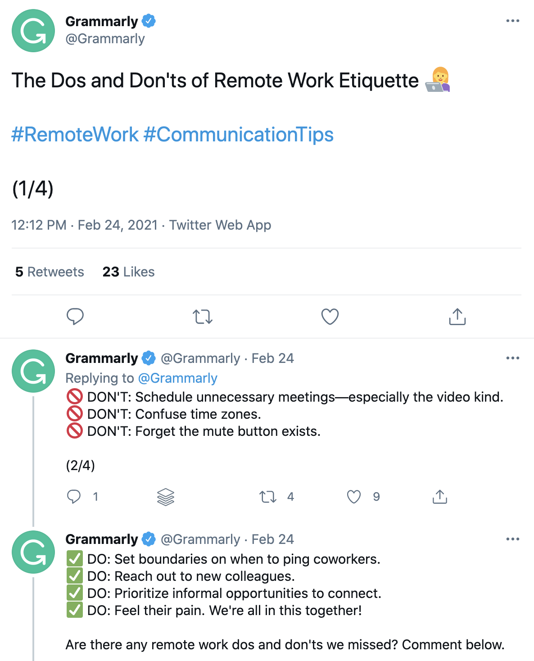Reply to the DON'T list tweet
This screenshot has height=661, width=534.
click(74, 497)
